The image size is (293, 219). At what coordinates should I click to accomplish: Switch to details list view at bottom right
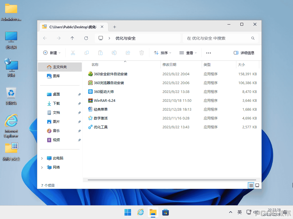251,185
